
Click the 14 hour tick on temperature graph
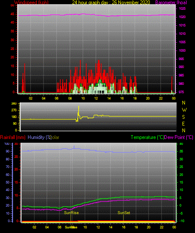(110, 227)
